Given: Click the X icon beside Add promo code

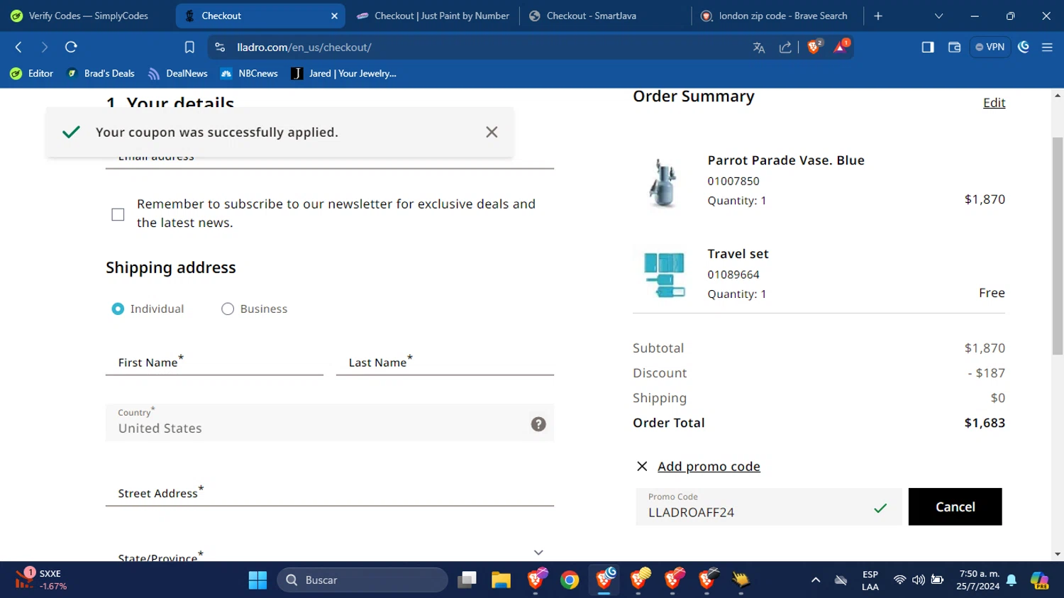Looking at the screenshot, I should [642, 466].
